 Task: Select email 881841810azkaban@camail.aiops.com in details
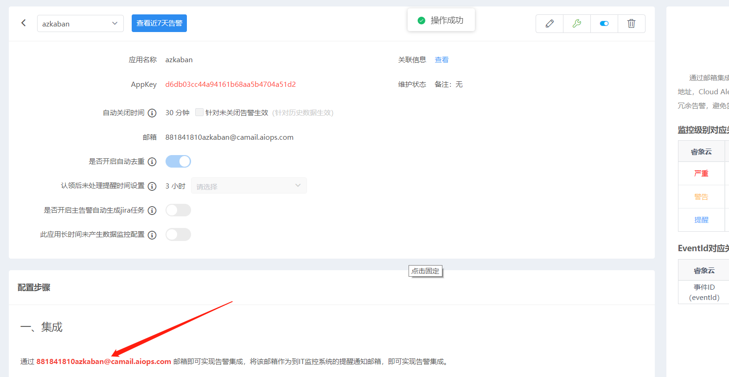230,137
